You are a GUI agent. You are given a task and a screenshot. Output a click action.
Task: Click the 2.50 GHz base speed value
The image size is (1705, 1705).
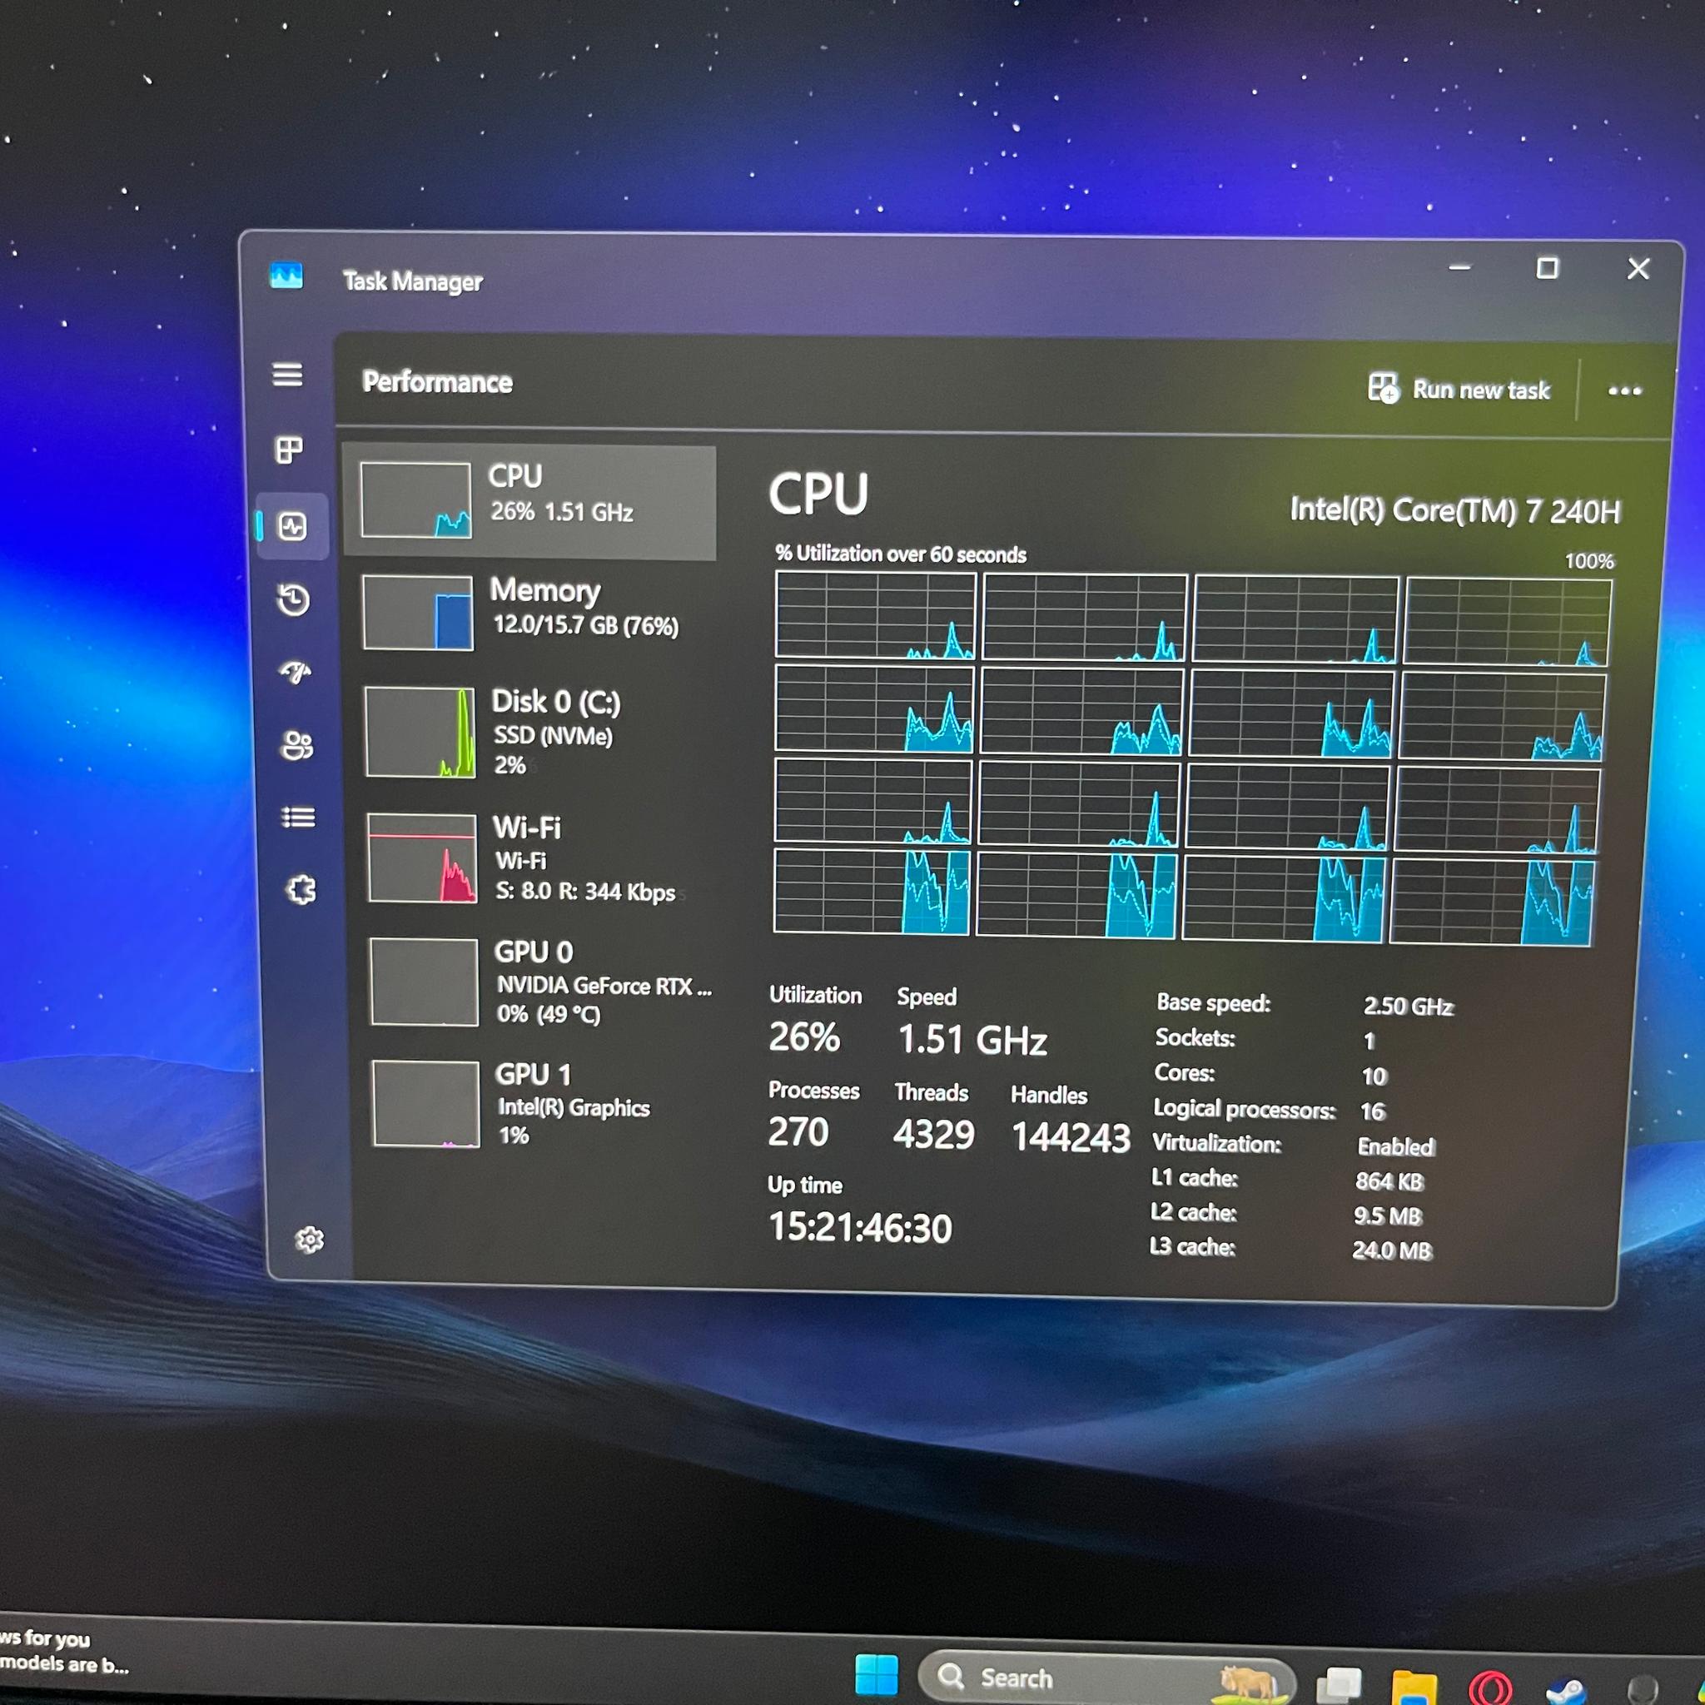(x=1408, y=1006)
